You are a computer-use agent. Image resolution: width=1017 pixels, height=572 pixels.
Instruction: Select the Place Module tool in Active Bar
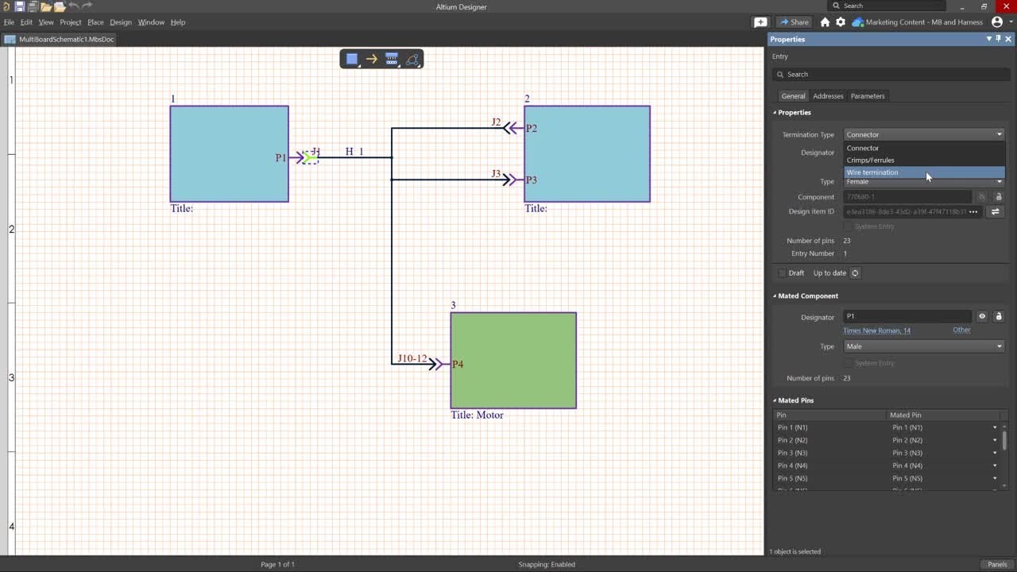[x=352, y=59]
